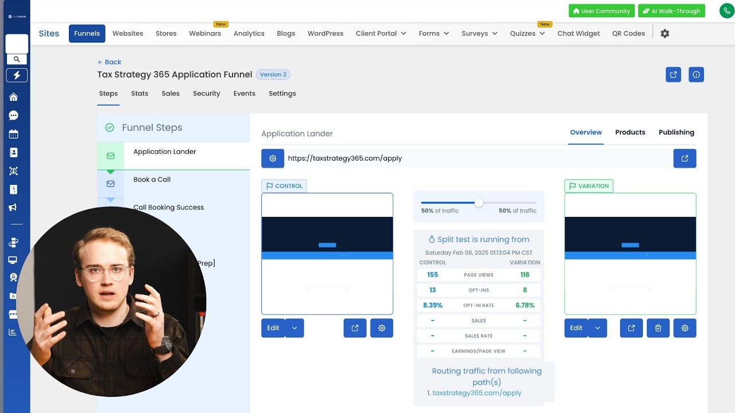Click the green phone dialer icon
This screenshot has height=413, width=735.
pos(727,10)
